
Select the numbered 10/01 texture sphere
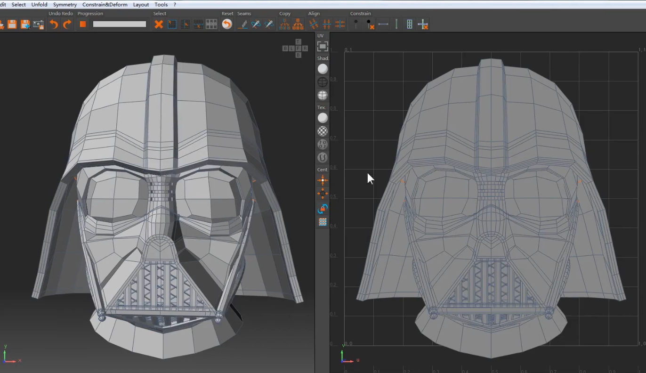pos(323,144)
